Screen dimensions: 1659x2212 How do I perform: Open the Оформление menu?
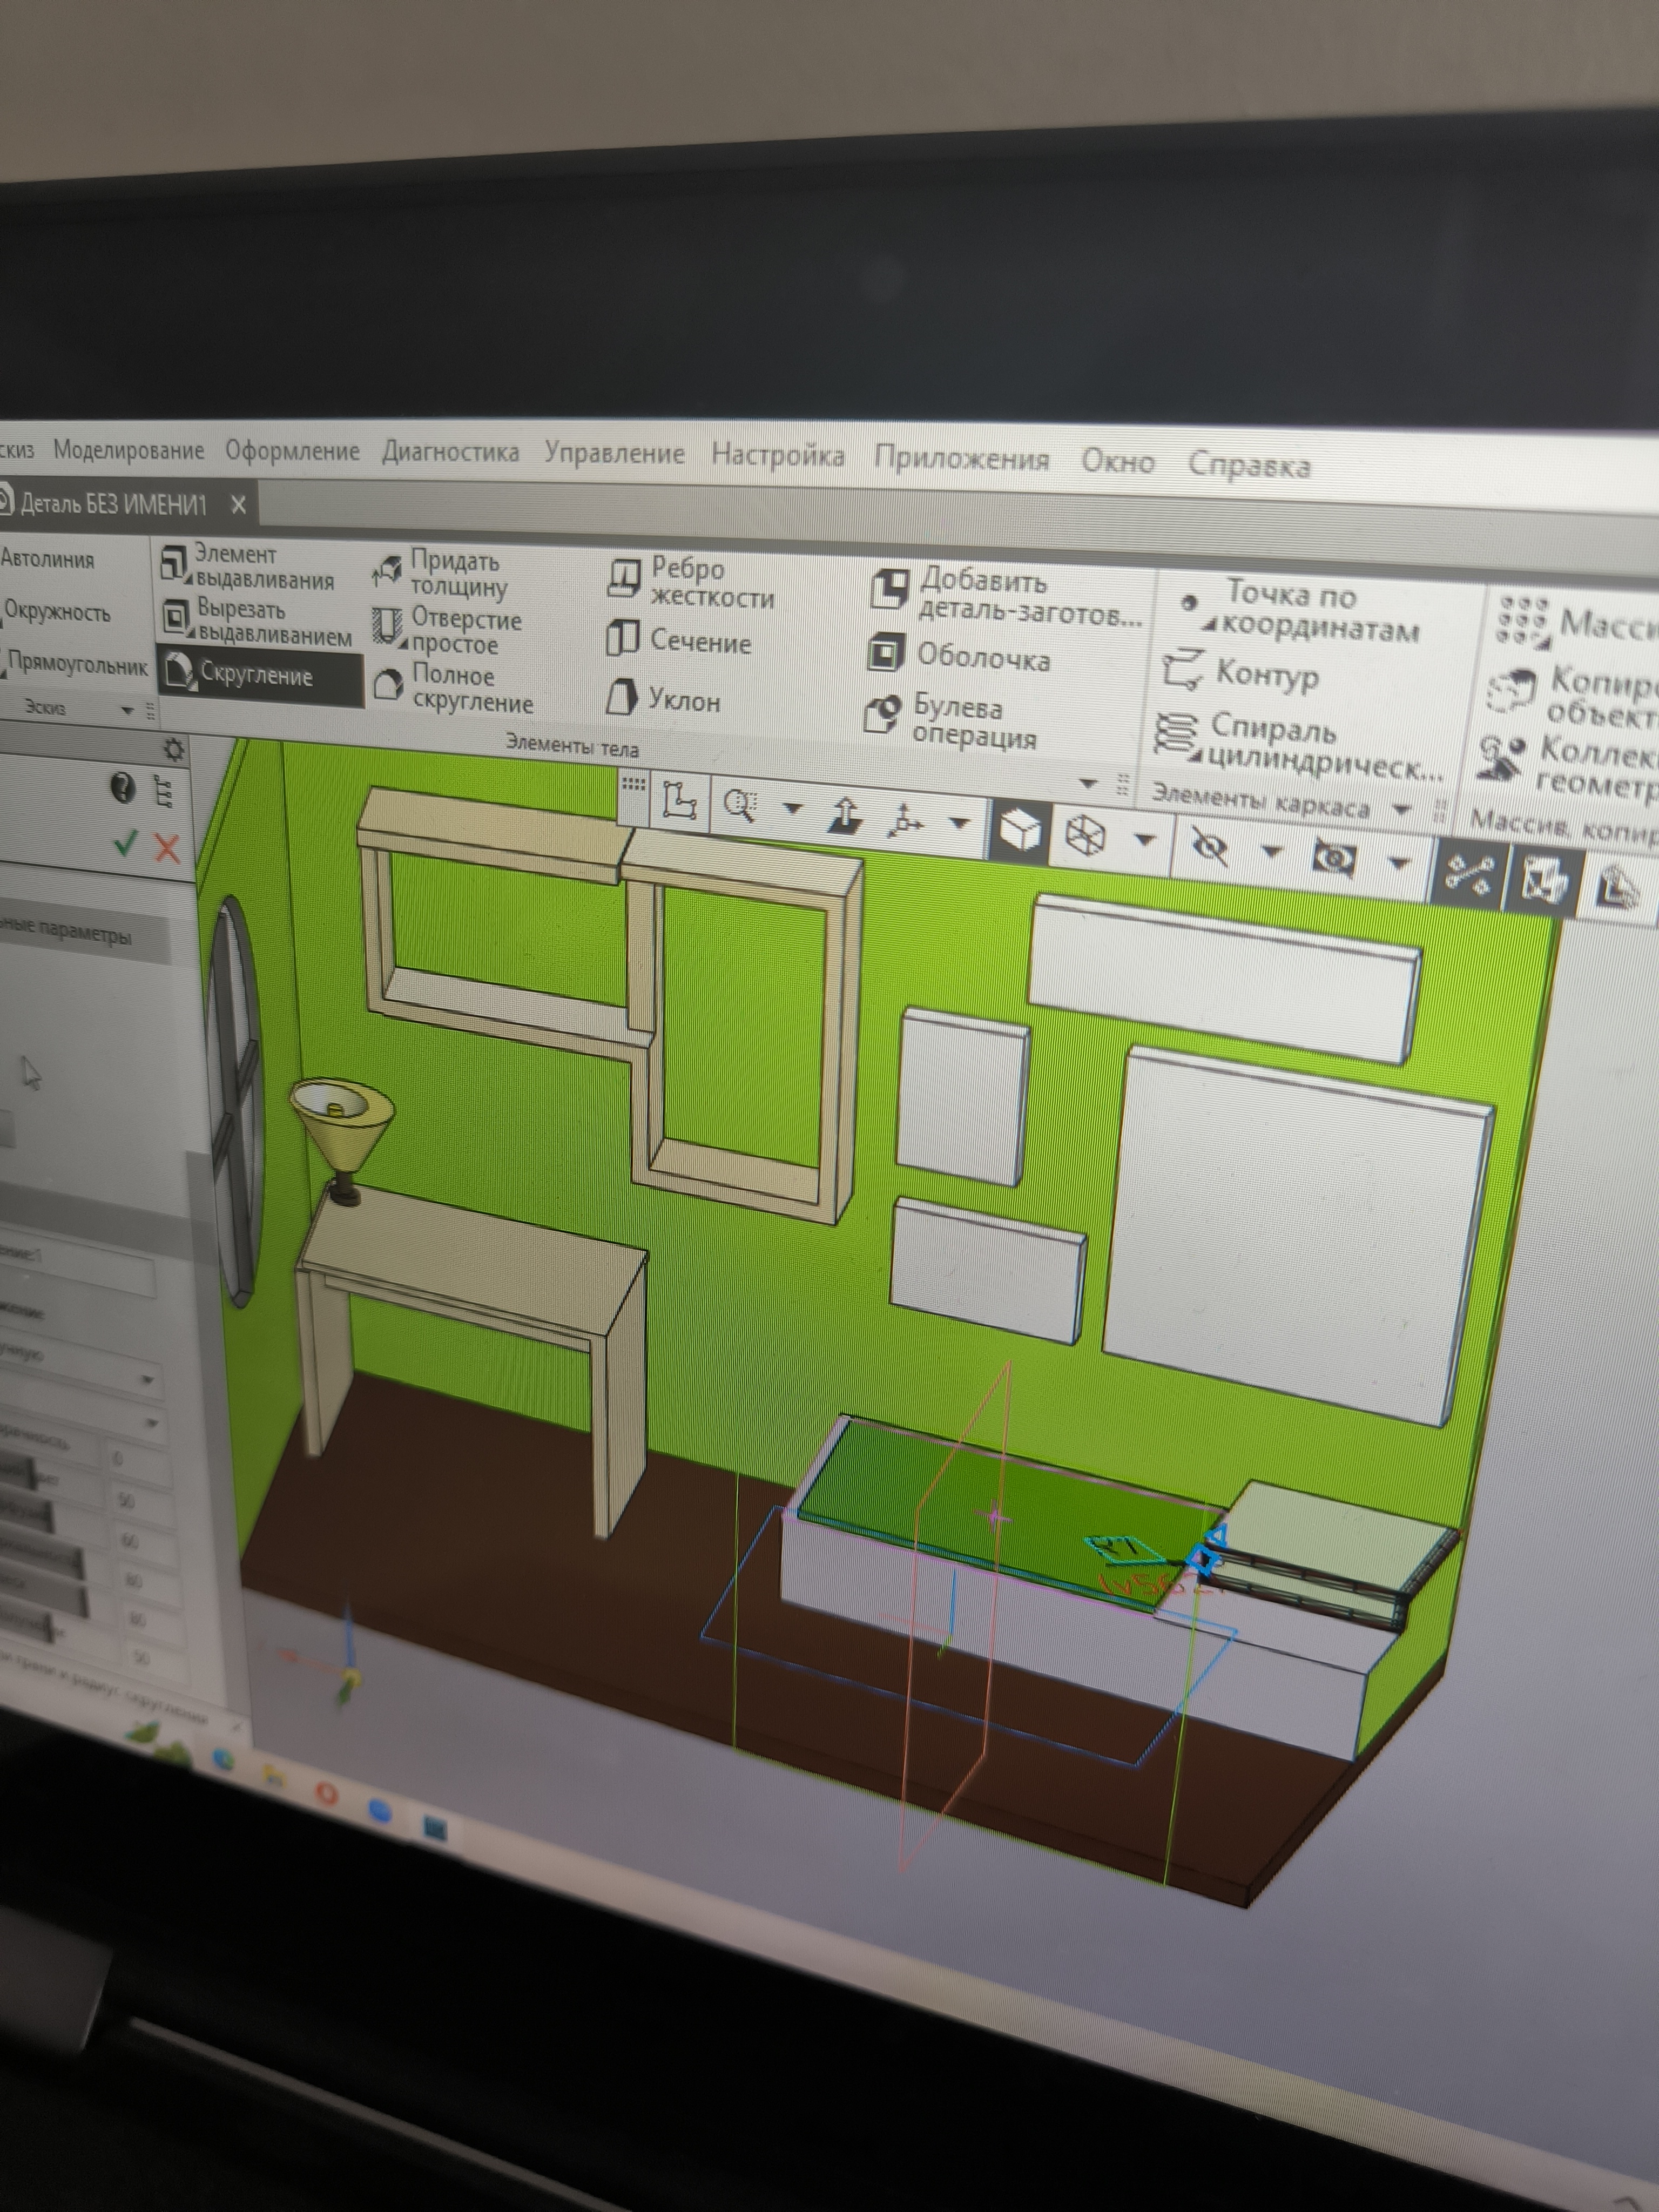292,451
